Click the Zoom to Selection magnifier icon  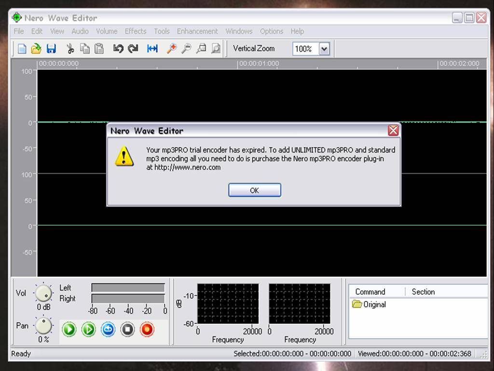point(201,49)
